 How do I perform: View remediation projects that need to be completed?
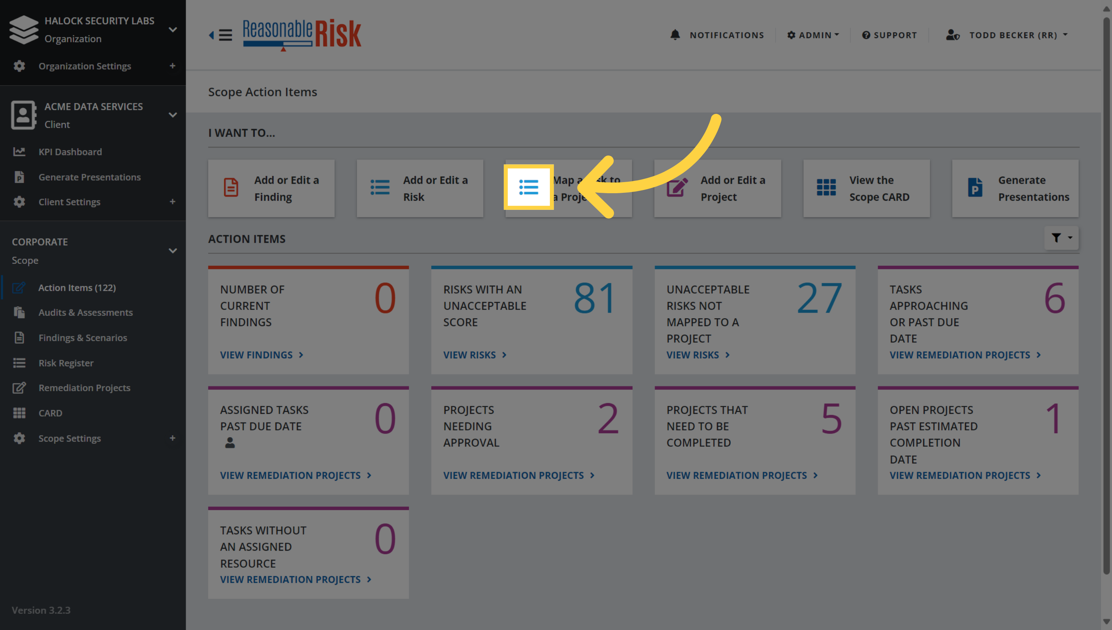742,476
